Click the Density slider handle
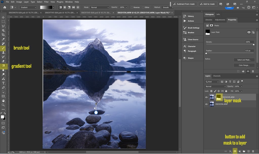This screenshot has height=154, width=259. (254, 45)
